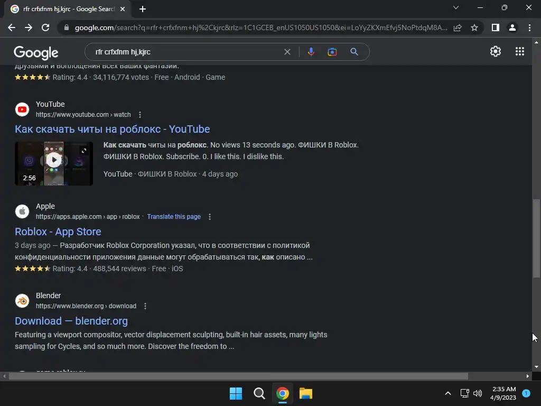Open the Blender result favicon
This screenshot has height=406, width=541.
[x=22, y=301]
